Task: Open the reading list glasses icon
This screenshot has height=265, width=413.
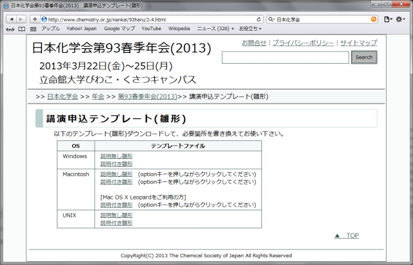Action: point(10,29)
